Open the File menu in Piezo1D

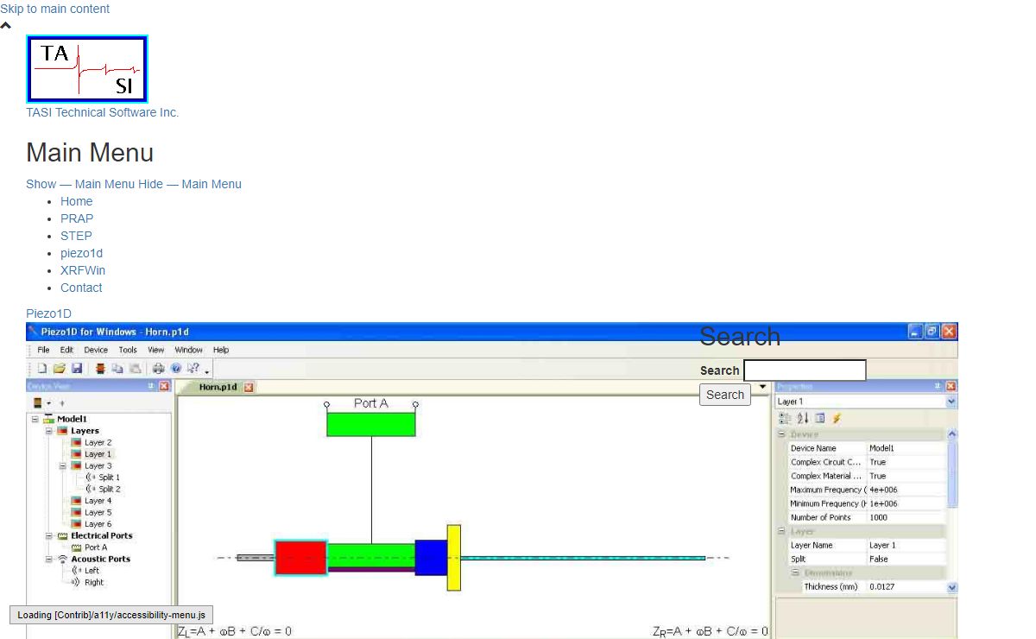[x=43, y=350]
